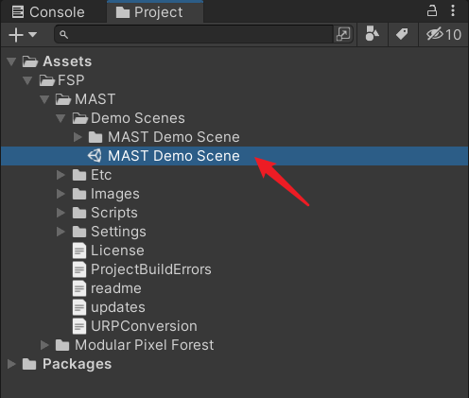Expand the Packages folder arrow
Screen dimensions: 469x398
pos(11,364)
